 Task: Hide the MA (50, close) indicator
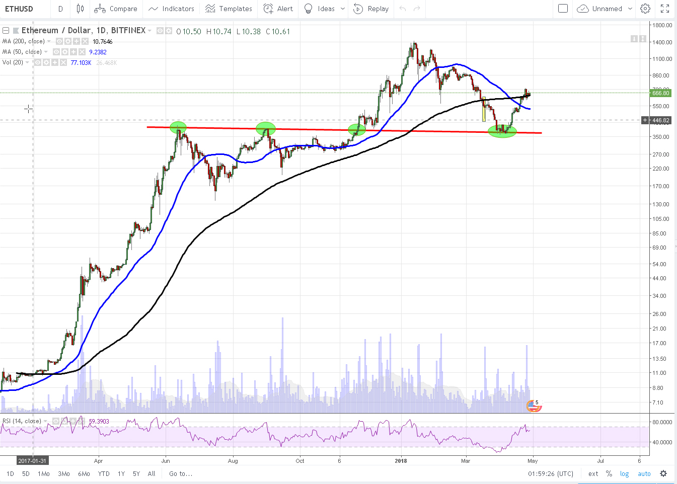point(56,52)
